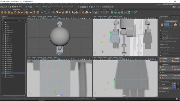Select the white cube component icon in Modeling Toolkit

tap(175, 25)
